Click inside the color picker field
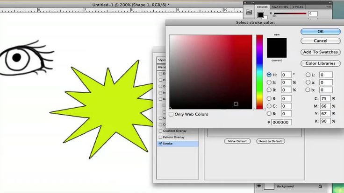 pos(211,72)
